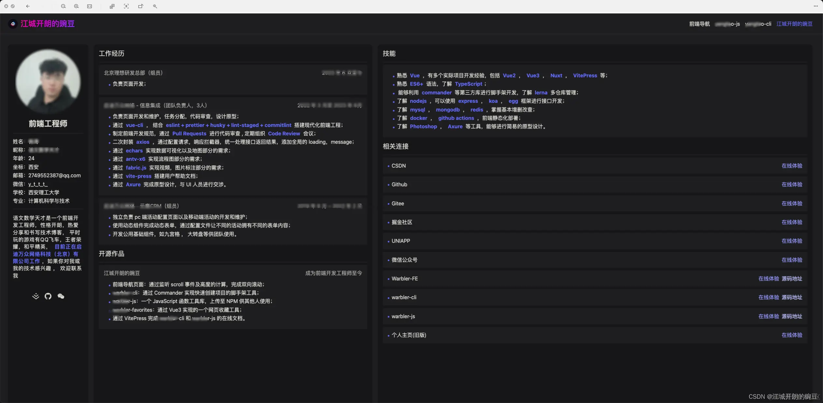This screenshot has height=403, width=823.
Task: Click the 江城开朗的豌豆 site logo title
Action: pos(48,24)
